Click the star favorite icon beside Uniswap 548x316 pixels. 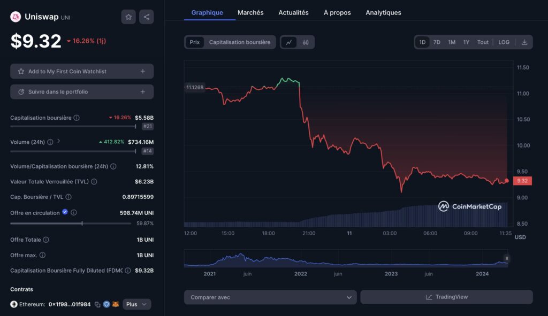128,17
